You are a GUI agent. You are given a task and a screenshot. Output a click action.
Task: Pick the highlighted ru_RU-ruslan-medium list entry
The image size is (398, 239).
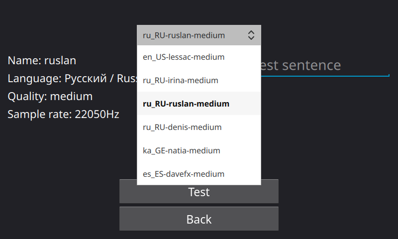click(x=199, y=104)
